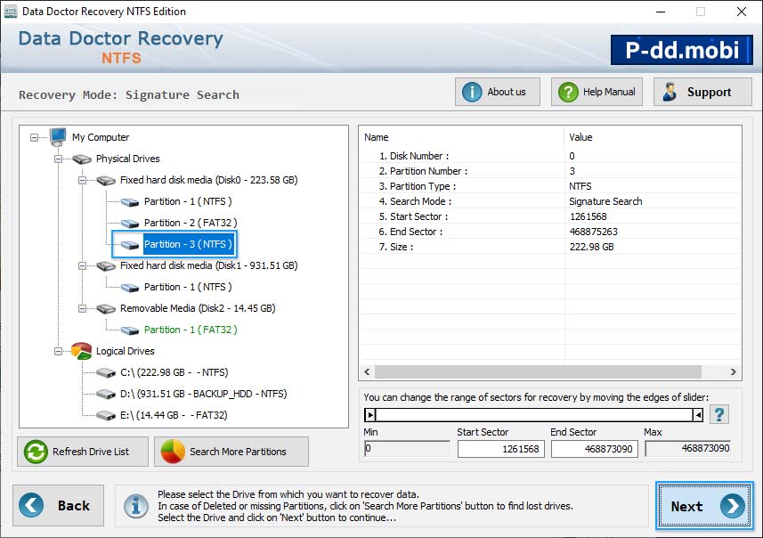The image size is (763, 538).
Task: Click the sector range slider track
Action: pos(534,415)
